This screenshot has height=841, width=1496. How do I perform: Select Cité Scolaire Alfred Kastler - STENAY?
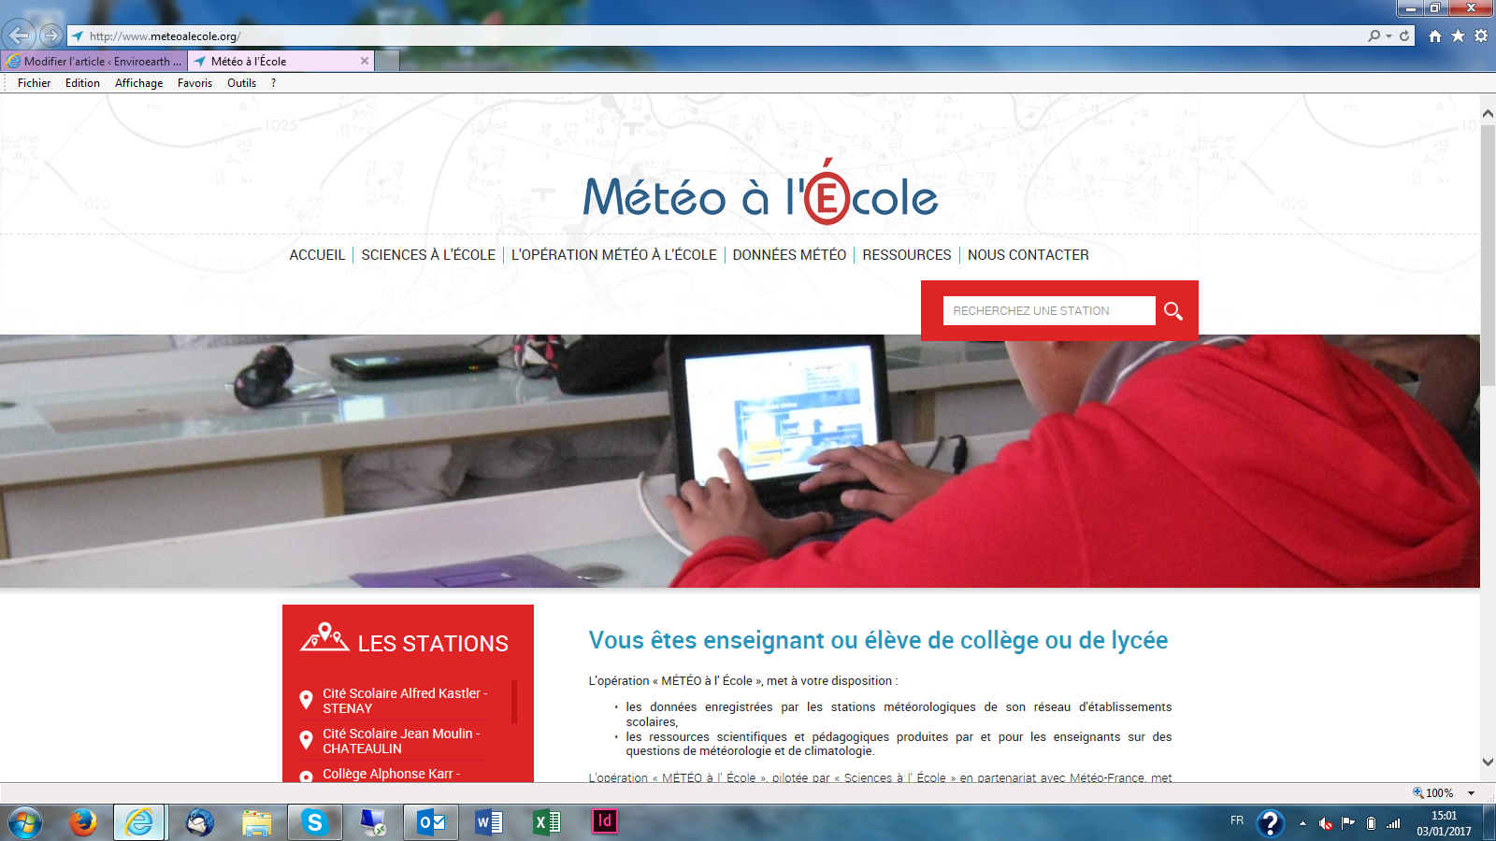406,701
